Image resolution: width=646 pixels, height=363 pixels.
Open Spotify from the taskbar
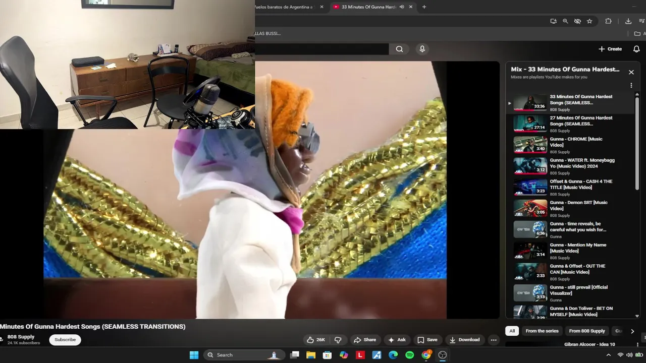point(410,355)
